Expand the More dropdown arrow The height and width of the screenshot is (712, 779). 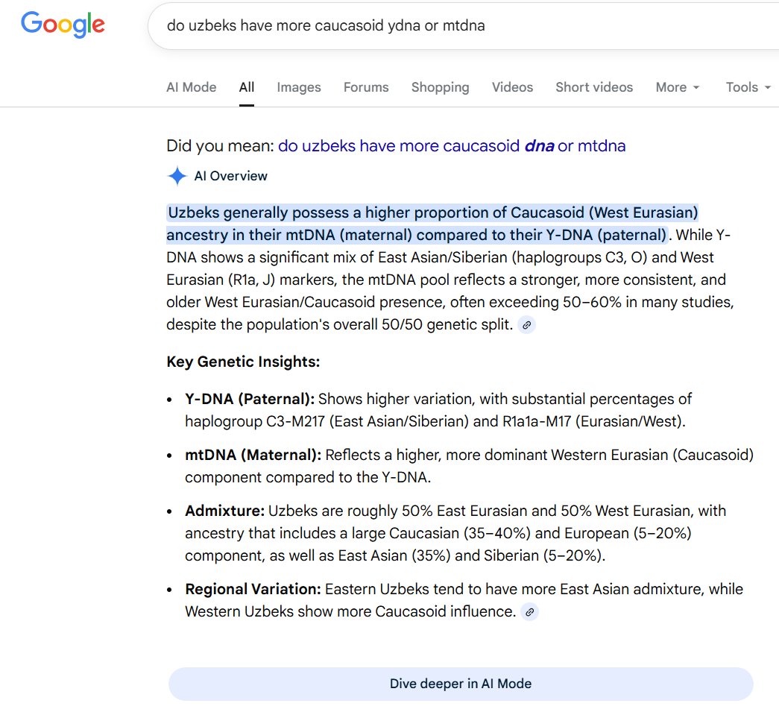pos(696,87)
